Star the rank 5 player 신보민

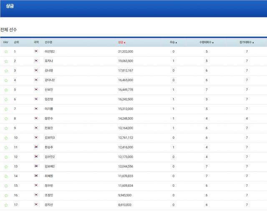coord(6,90)
